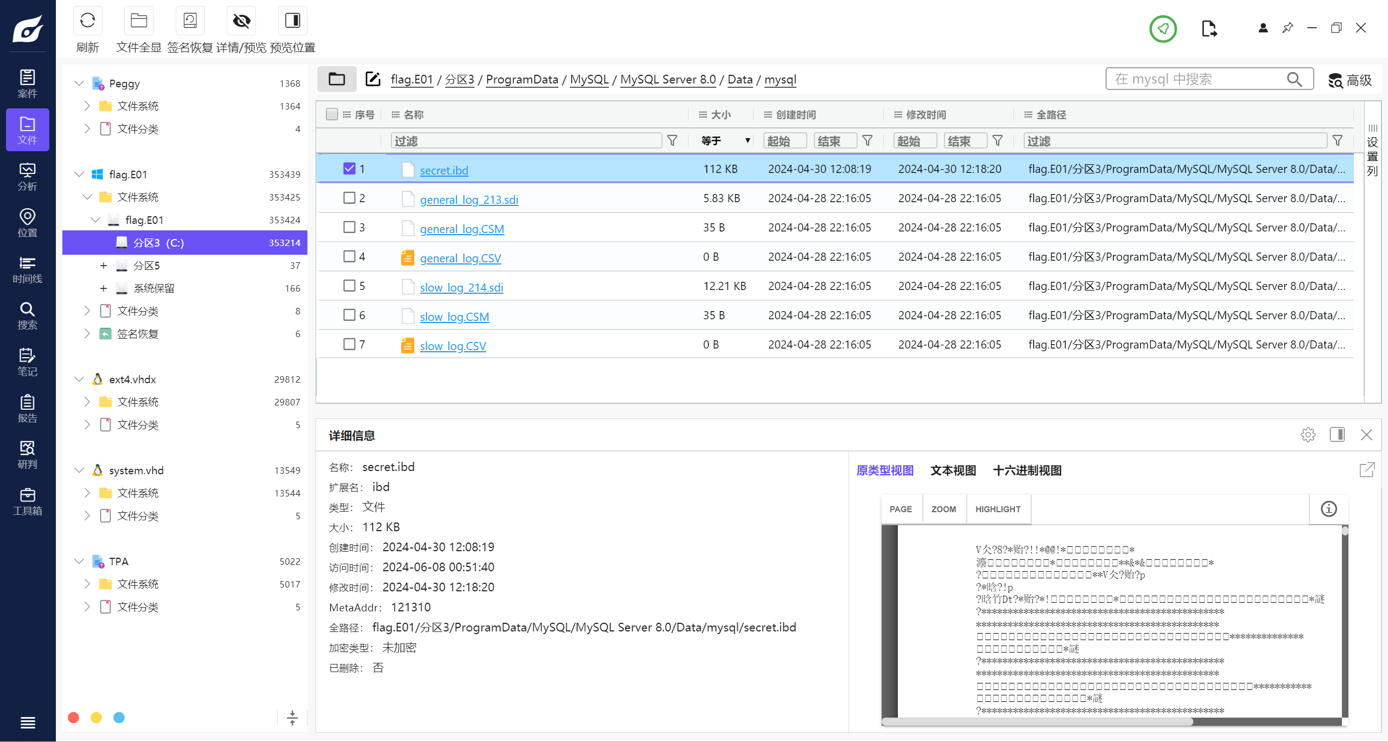
Task: Open the Timeline (时间线) sidebar section
Action: tap(27, 270)
